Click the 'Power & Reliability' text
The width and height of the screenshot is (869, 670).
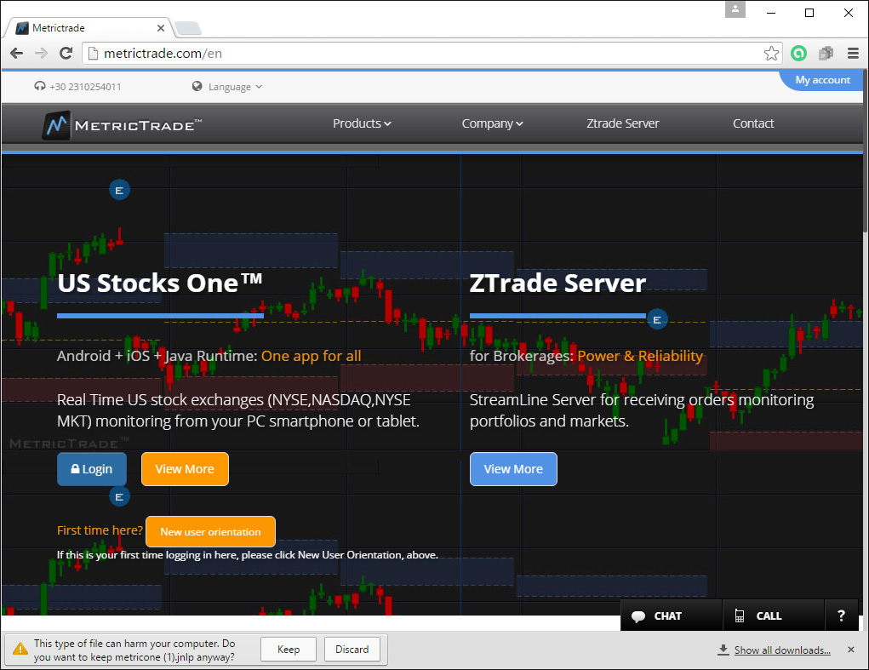[640, 356]
